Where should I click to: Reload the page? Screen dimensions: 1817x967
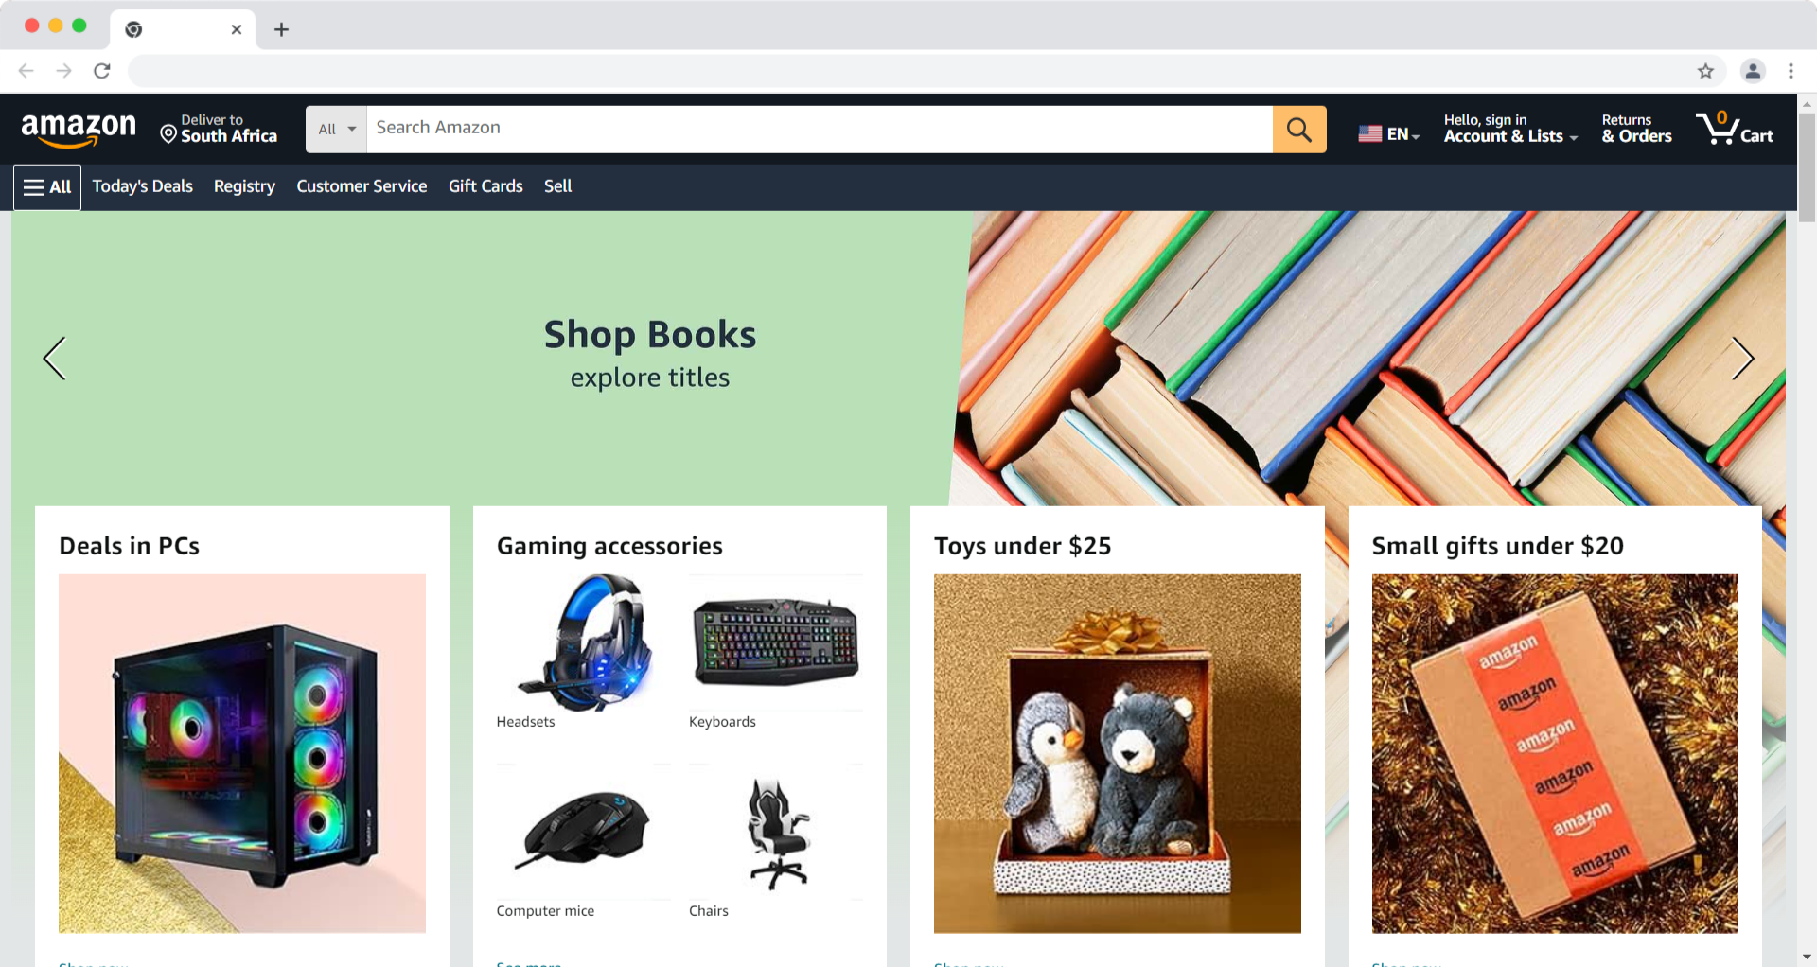pyautogui.click(x=102, y=71)
